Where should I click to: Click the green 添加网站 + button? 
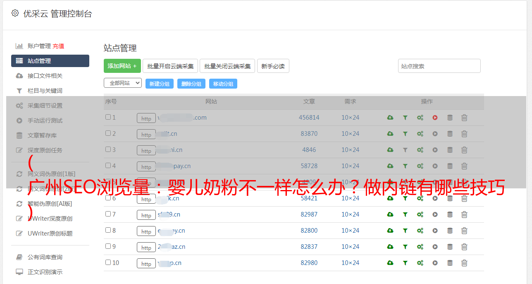122,66
